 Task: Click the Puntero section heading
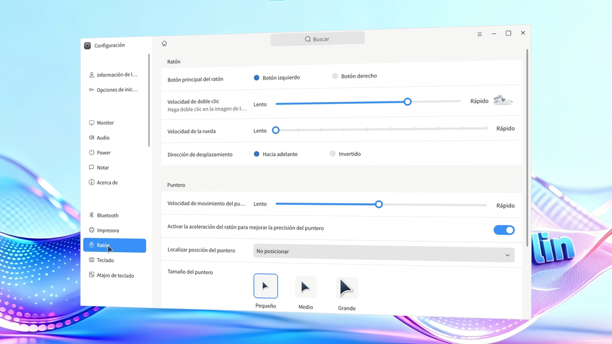coord(176,185)
